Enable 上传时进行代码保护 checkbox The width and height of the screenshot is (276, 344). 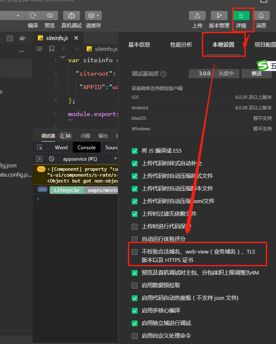pos(135,227)
